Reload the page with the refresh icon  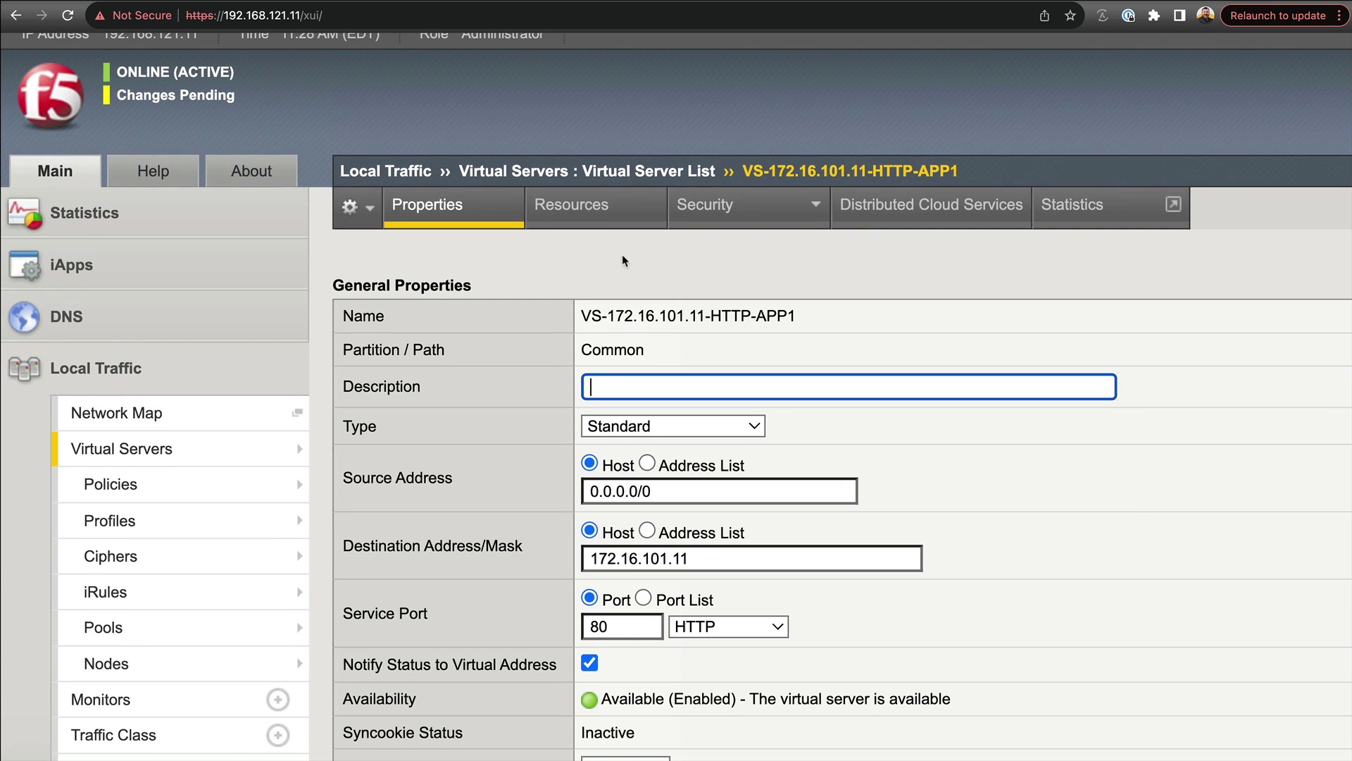(68, 16)
